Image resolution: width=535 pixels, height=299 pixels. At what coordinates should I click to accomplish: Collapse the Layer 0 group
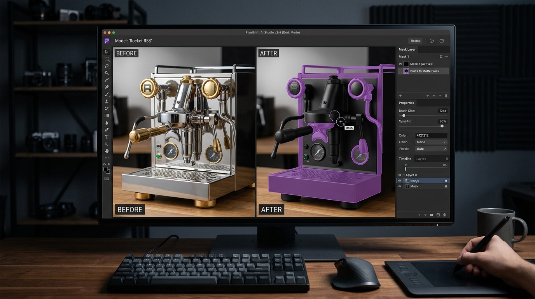pyautogui.click(x=404, y=175)
